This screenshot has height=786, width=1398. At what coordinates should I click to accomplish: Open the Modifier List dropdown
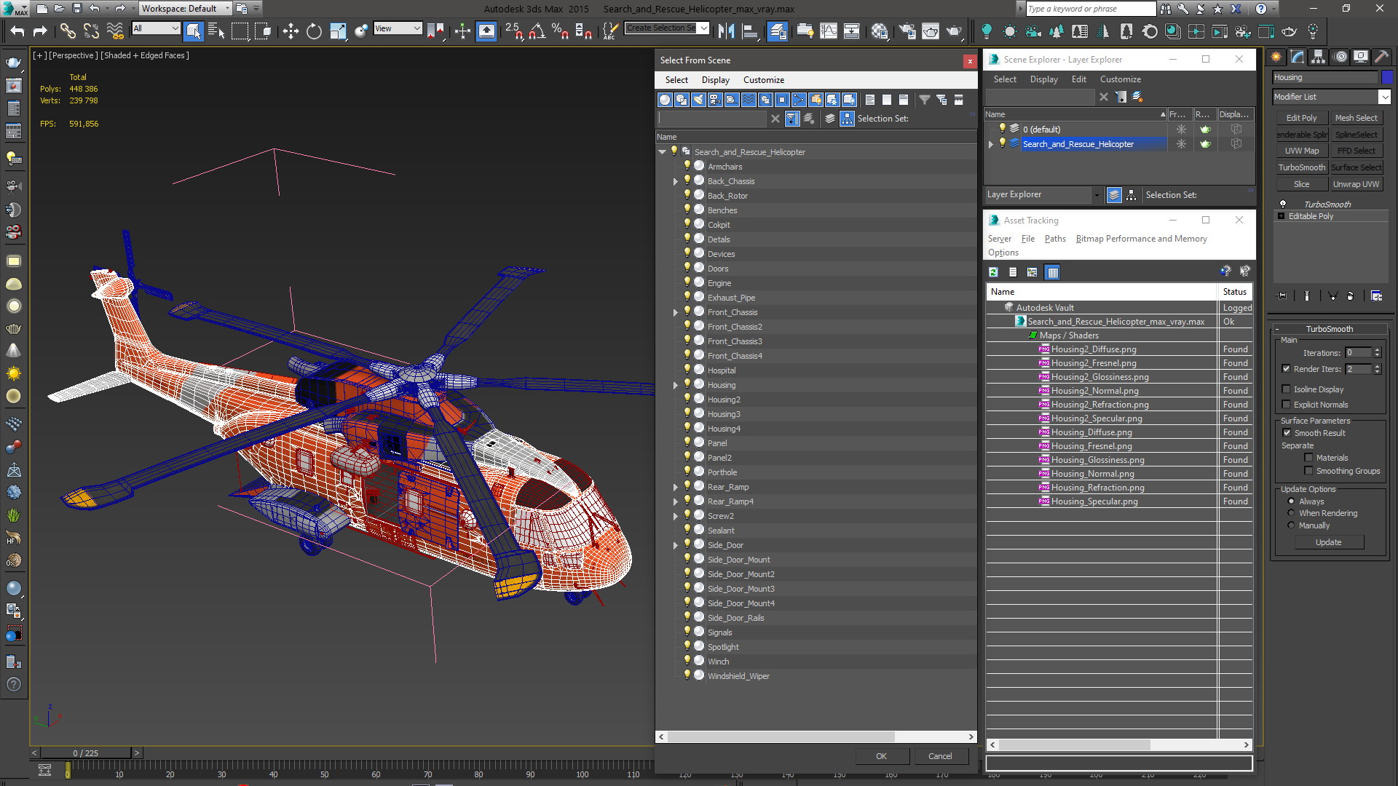(x=1384, y=97)
